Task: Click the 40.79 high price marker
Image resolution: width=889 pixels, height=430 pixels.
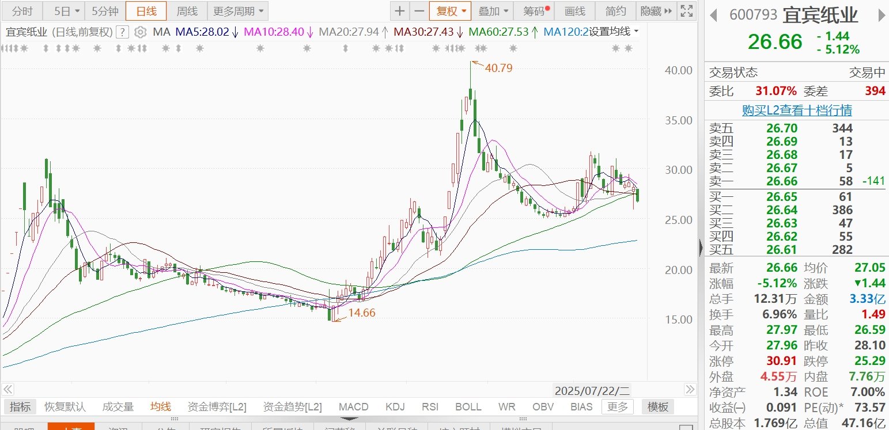Action: point(498,68)
